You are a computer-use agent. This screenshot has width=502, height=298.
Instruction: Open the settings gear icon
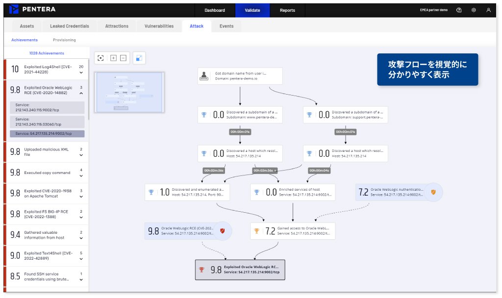click(474, 10)
